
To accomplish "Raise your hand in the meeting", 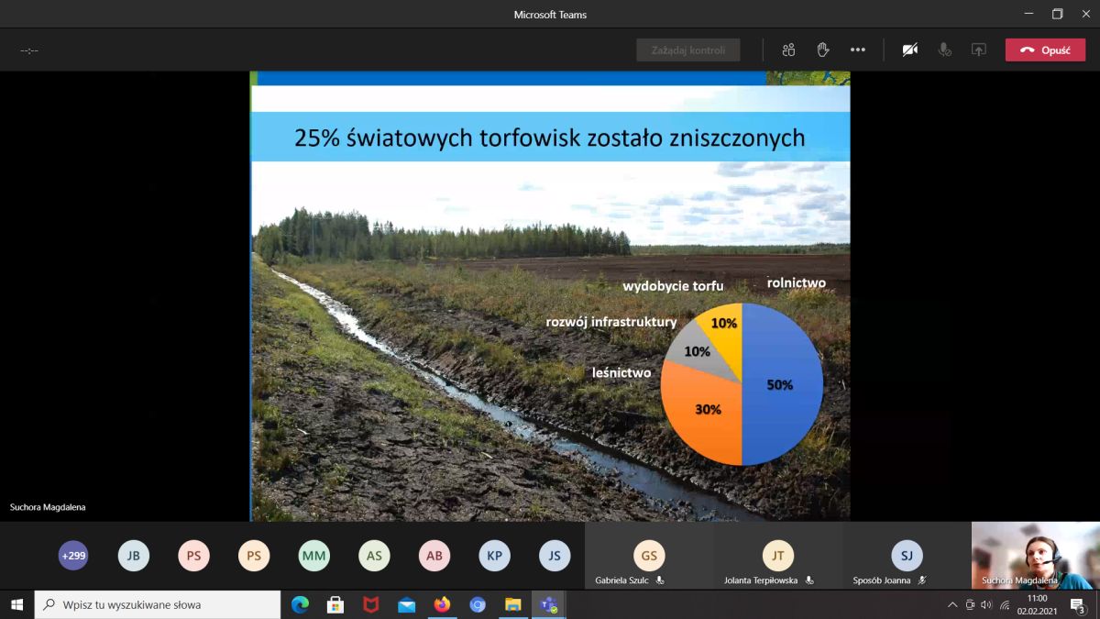I will (823, 50).
